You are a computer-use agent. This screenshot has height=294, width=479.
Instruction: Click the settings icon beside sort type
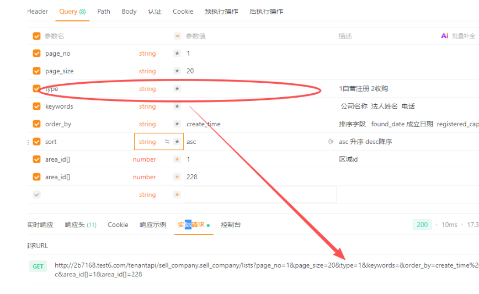[167, 142]
